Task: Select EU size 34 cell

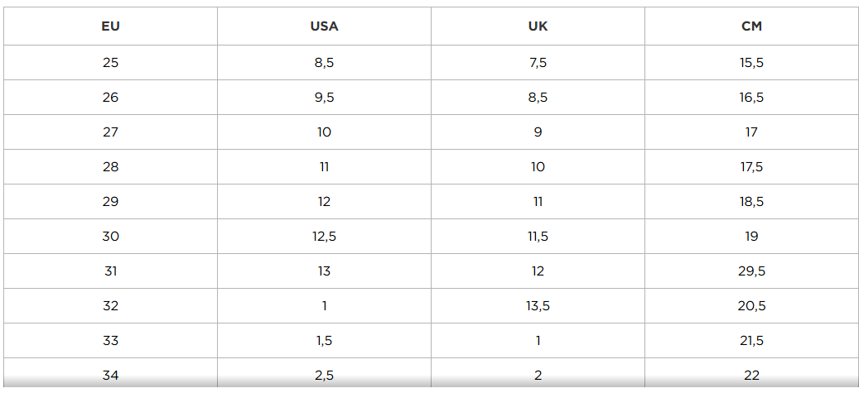Action: pos(110,376)
